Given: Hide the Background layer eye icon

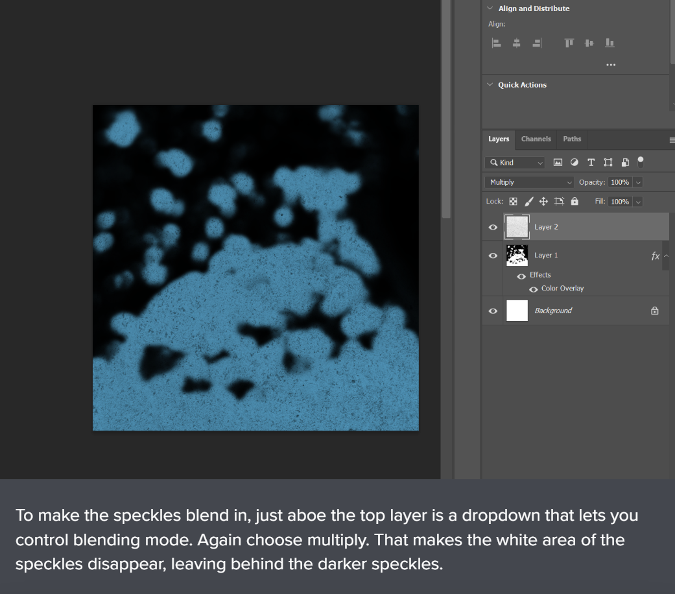Looking at the screenshot, I should coord(493,311).
